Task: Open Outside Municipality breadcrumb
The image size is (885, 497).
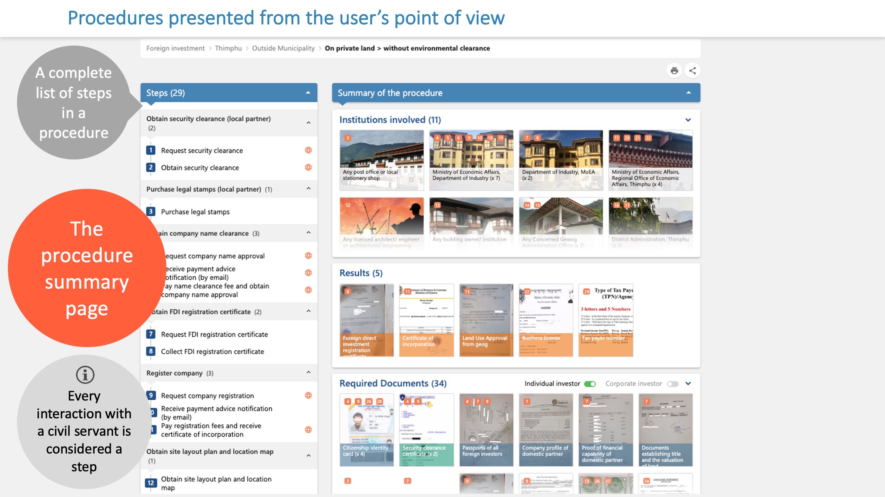Action: point(283,48)
